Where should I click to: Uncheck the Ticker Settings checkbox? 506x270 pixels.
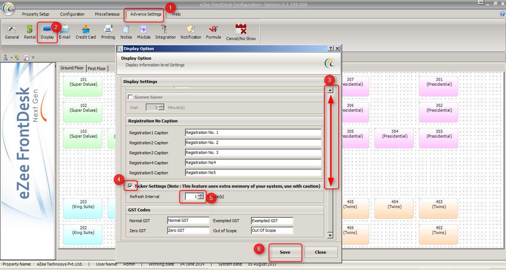pos(130,186)
